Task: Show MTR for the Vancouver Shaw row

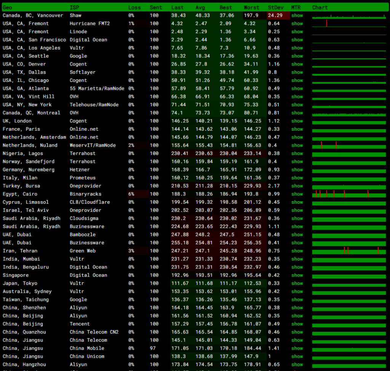Action: pyautogui.click(x=297, y=16)
